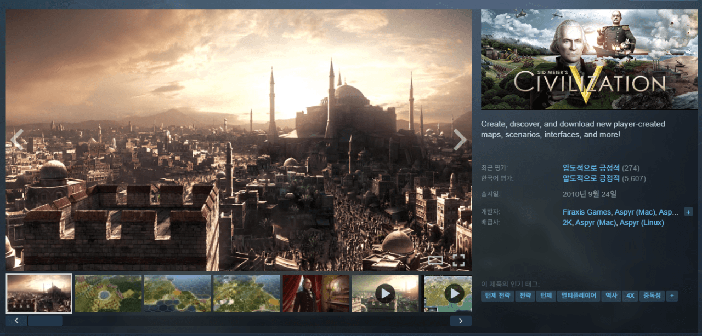Click the 이 제품의 인기 태그 heading

tap(510, 284)
